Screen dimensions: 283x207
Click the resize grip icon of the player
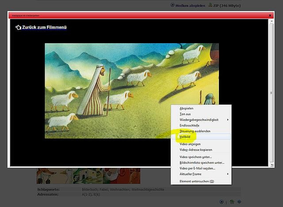[272, 165]
